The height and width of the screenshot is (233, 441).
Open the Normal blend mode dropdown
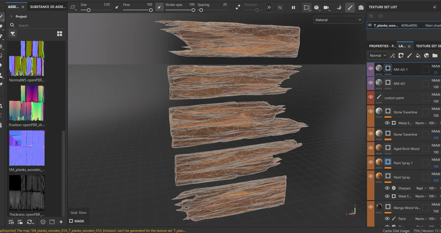pos(378,56)
